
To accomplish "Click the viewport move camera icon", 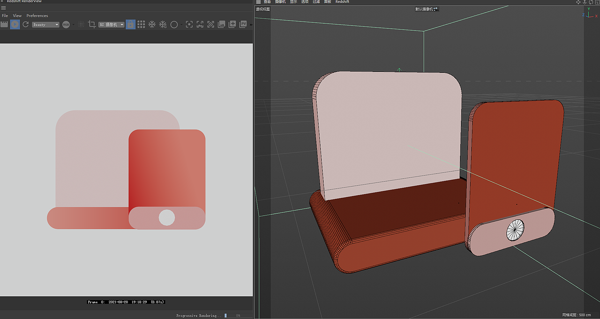I will (x=578, y=2).
